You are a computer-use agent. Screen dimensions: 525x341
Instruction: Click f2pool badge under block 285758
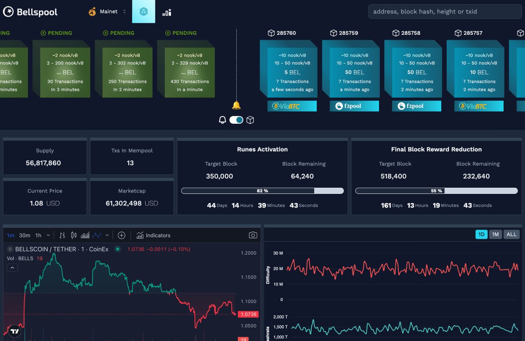pyautogui.click(x=417, y=106)
